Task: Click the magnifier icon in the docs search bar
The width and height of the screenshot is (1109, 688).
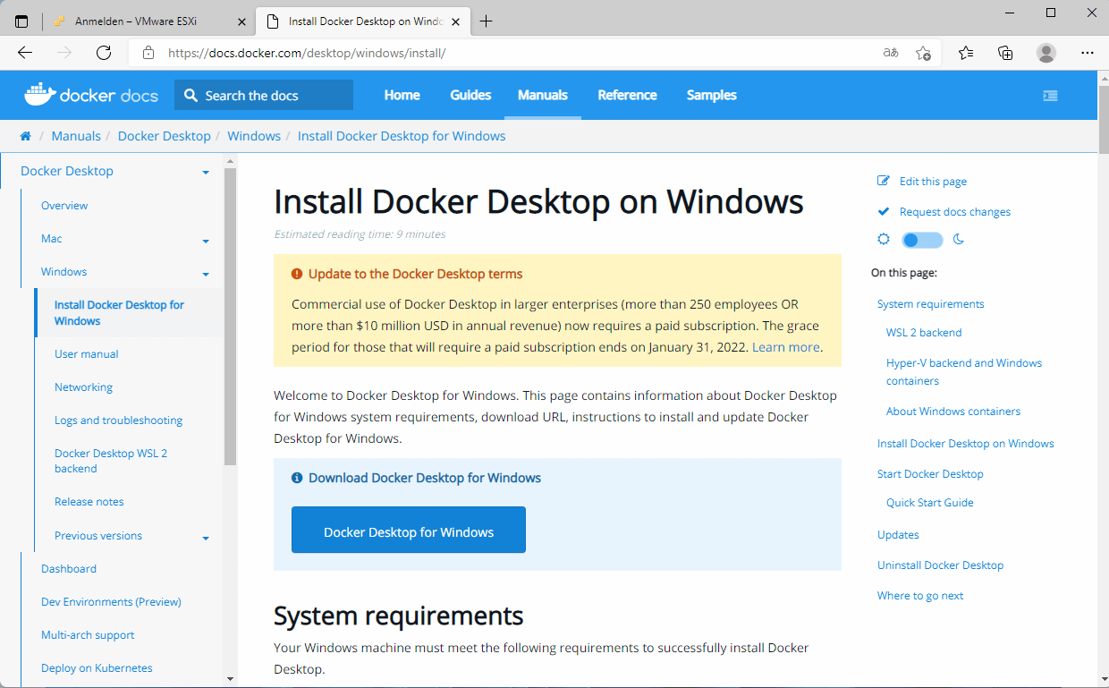Action: click(190, 94)
